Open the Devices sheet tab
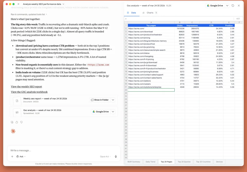This screenshot has height=172, width=247. [x=219, y=162]
